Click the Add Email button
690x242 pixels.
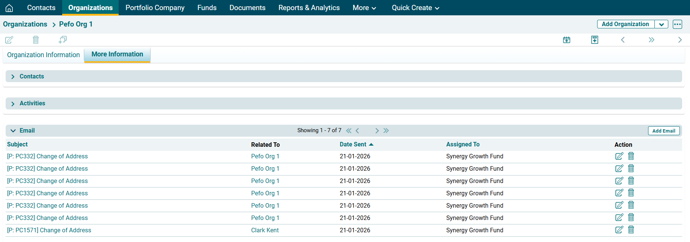pos(663,131)
